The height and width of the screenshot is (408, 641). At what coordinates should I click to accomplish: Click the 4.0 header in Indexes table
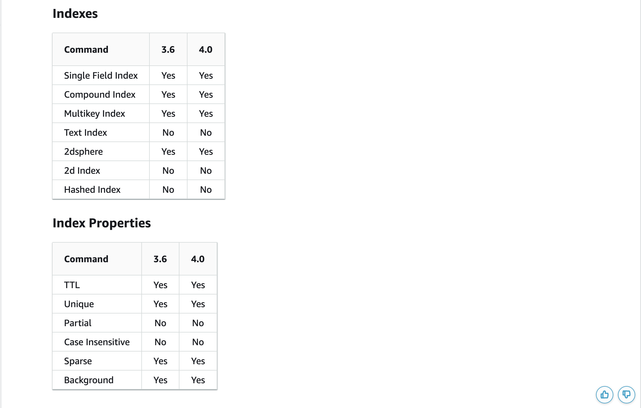pos(206,50)
